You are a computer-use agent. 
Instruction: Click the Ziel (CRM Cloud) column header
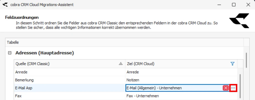click(181, 64)
